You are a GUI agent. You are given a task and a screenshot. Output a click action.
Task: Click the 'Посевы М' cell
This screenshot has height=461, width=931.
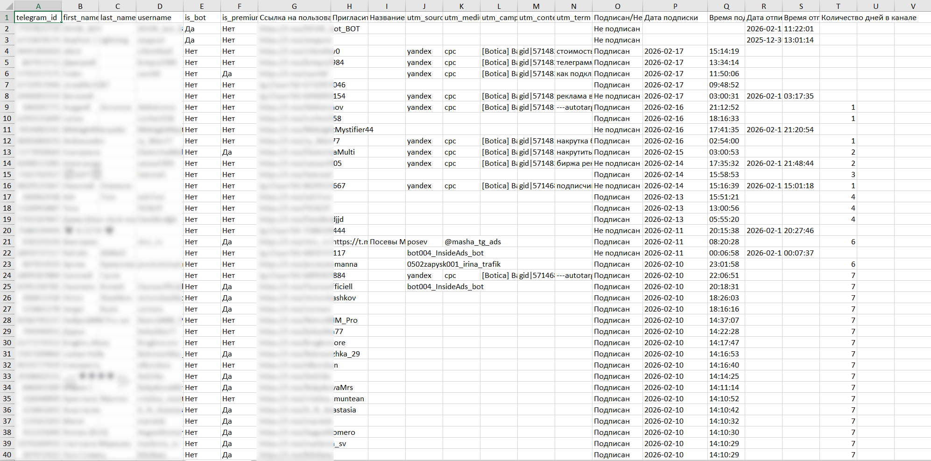[387, 241]
